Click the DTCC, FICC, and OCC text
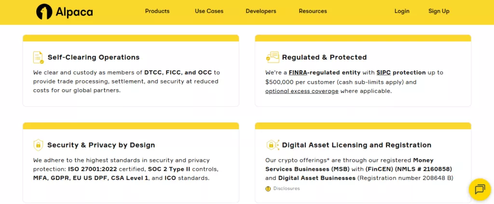This screenshot has height=204, width=494. pyautogui.click(x=178, y=72)
